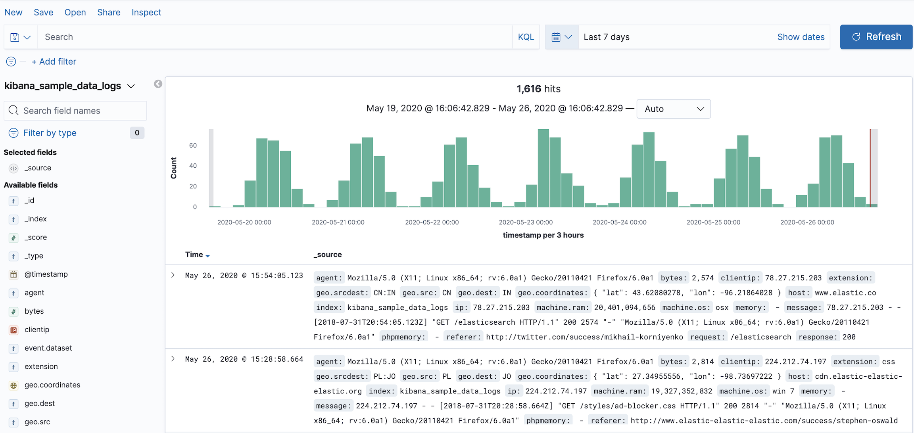Open the Inspect menu item
This screenshot has width=914, height=433.
(146, 12)
